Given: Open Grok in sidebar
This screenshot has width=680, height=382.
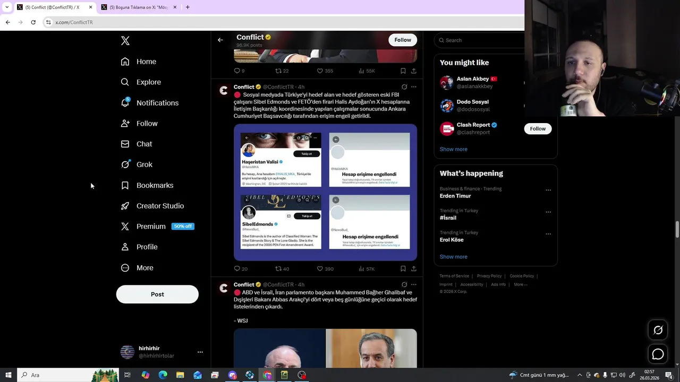Looking at the screenshot, I should click(x=137, y=164).
